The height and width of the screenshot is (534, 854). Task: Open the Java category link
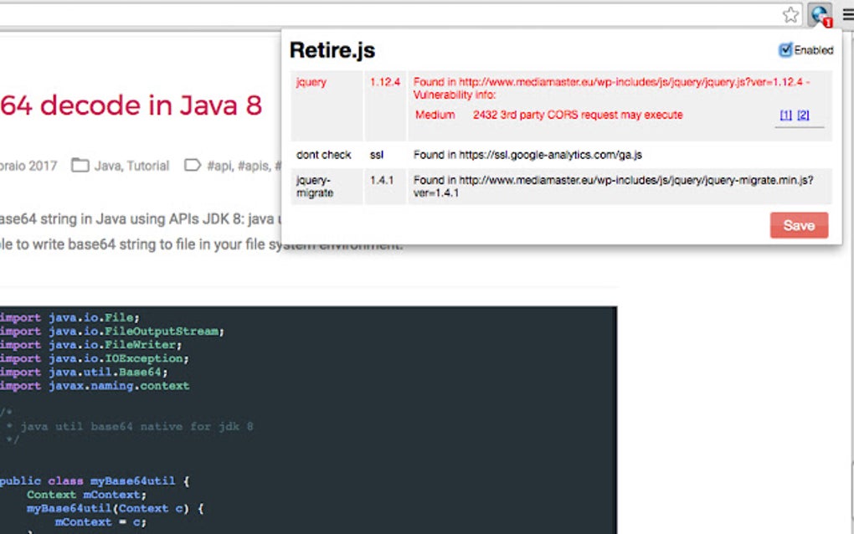(110, 166)
